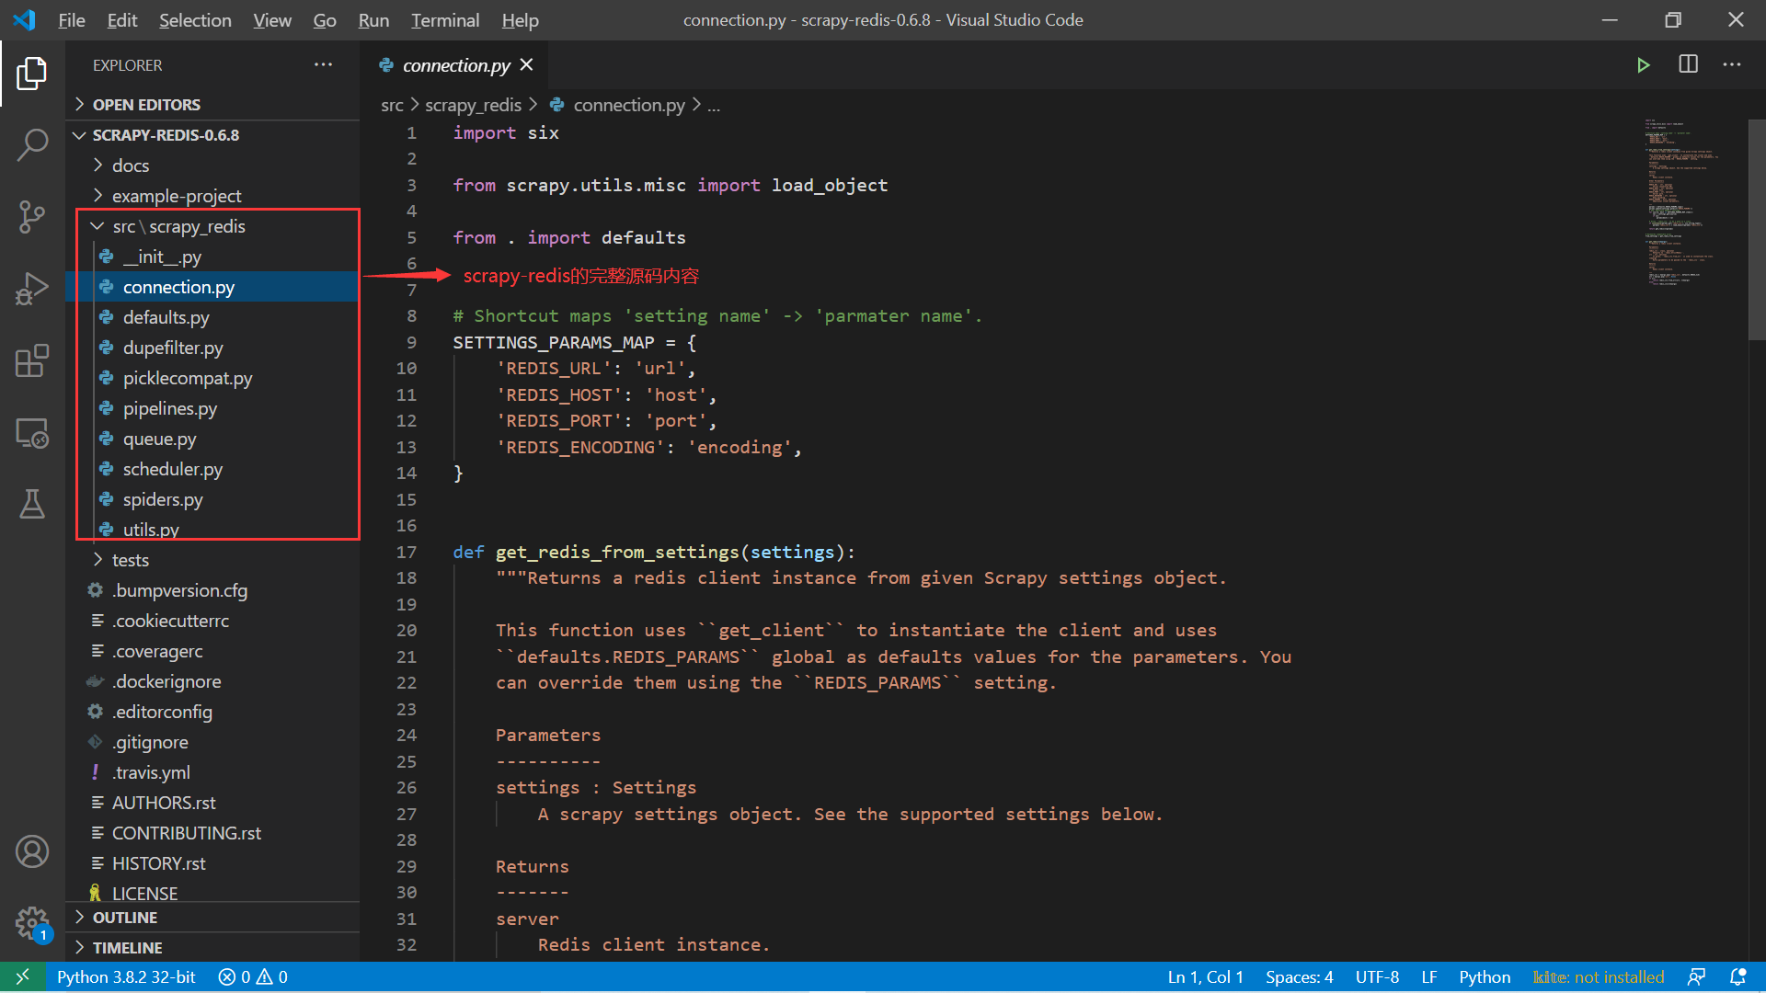This screenshot has width=1766, height=993.
Task: Open pipelines.py in the file tree
Action: pos(212,408)
